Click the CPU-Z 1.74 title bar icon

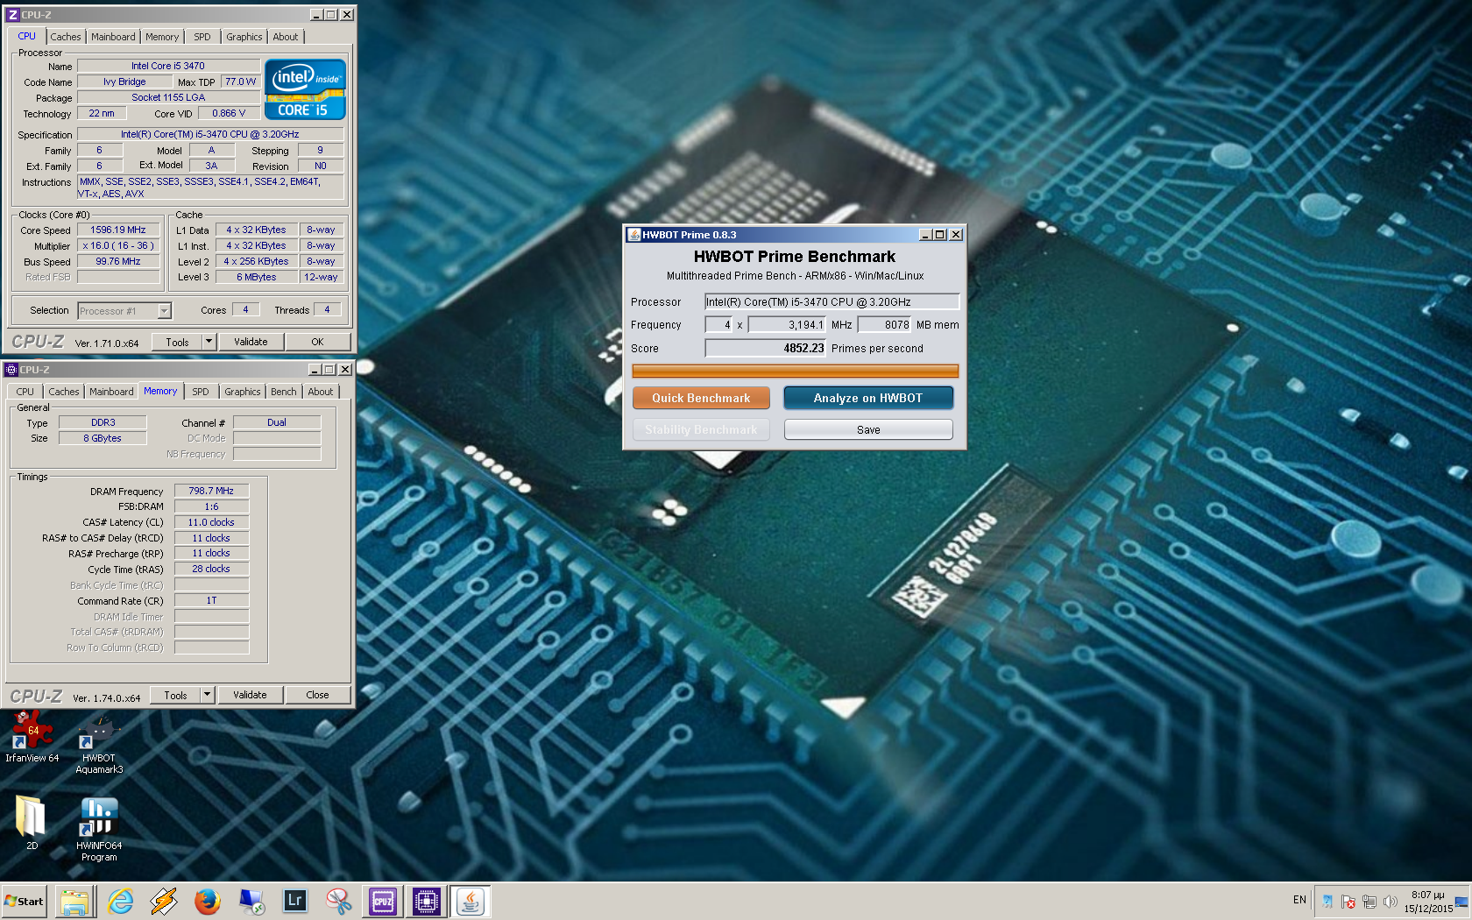tap(11, 370)
